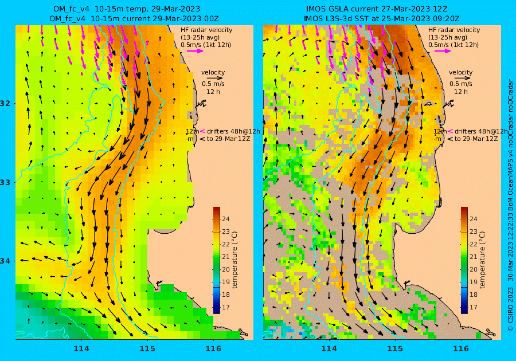Image resolution: width=516 pixels, height=361 pixels.
Task: Click the black drifter marker before 'to 29 Mar' left map
Action: [203, 139]
